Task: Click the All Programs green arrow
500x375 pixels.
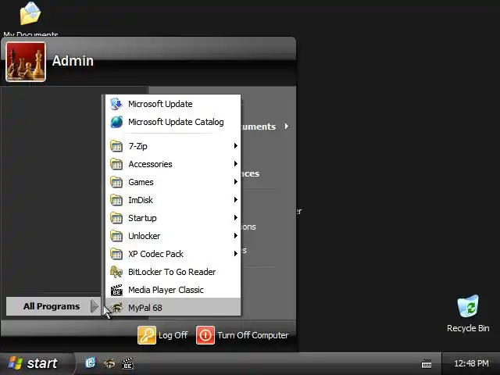Action: click(x=95, y=306)
